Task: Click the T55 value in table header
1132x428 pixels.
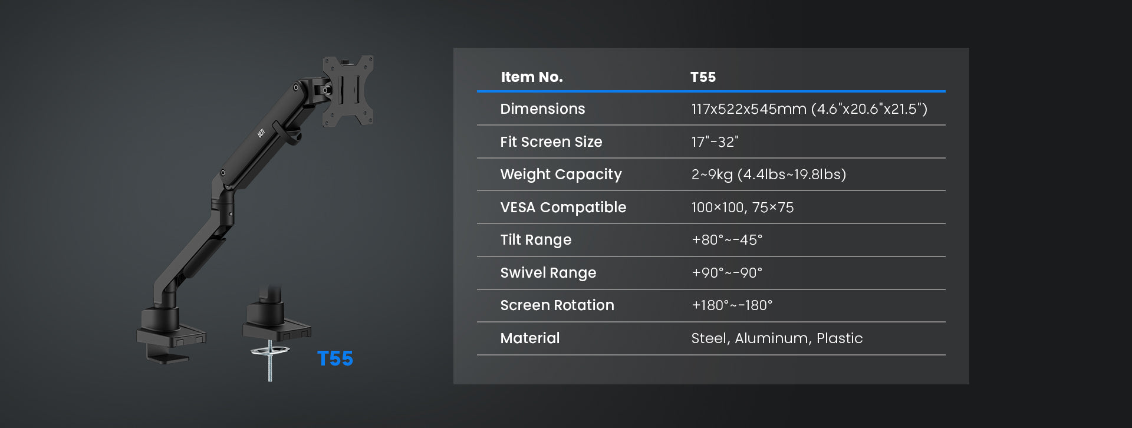Action: point(703,77)
